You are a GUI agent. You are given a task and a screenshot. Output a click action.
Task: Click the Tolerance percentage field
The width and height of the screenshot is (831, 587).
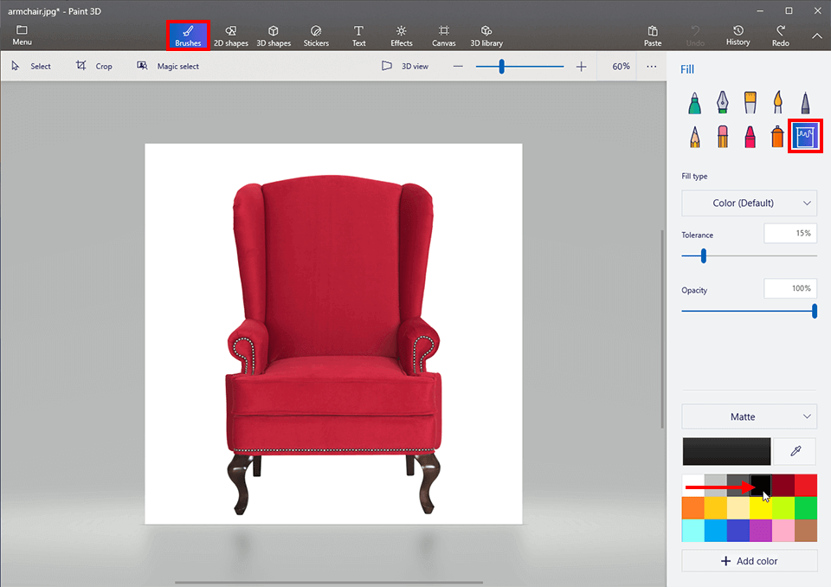790,233
